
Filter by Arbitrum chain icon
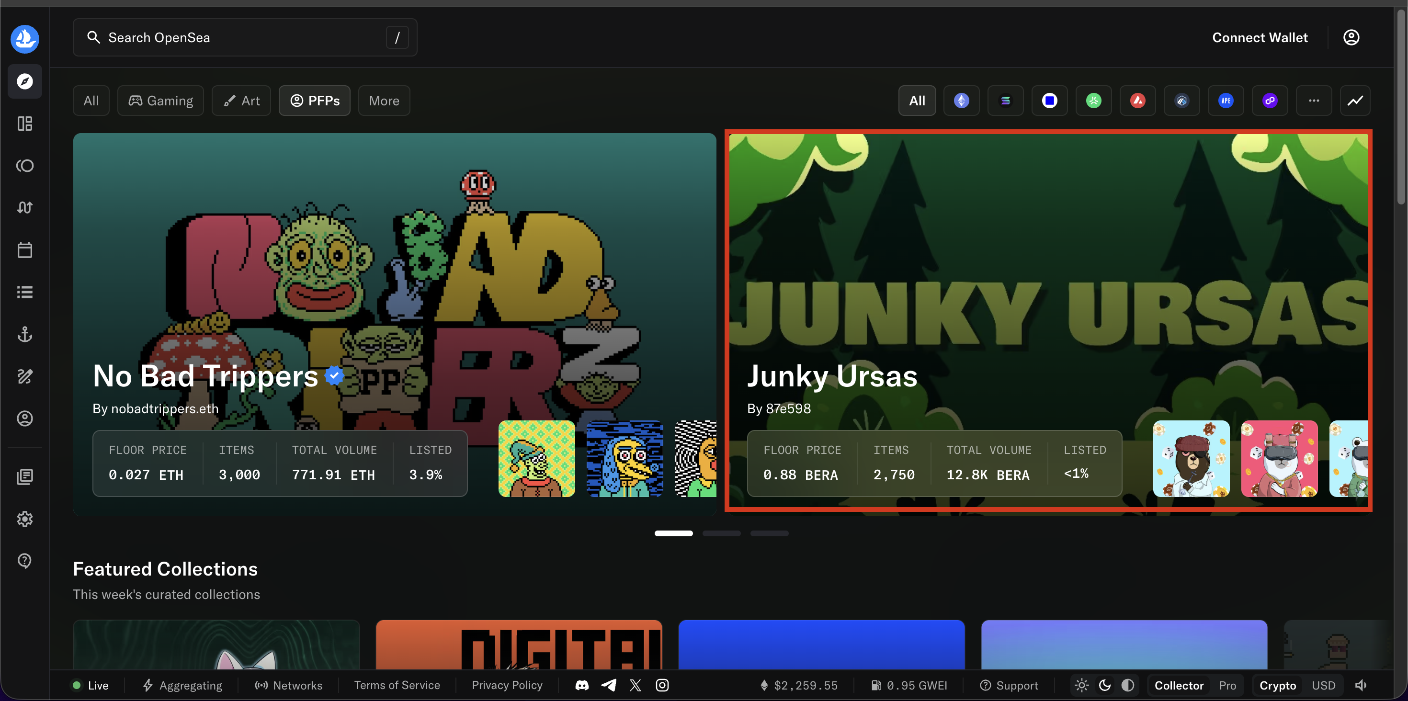click(x=1182, y=101)
